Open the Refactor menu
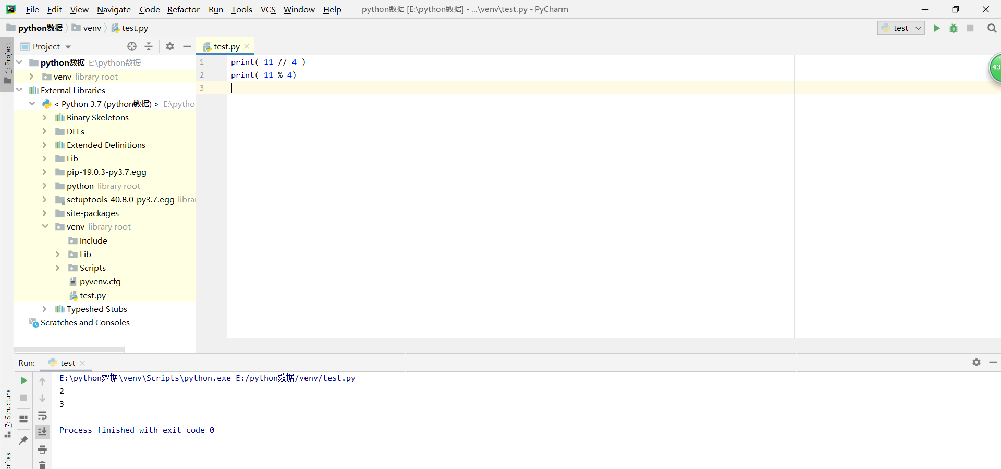Viewport: 1001px width, 469px height. [x=183, y=9]
